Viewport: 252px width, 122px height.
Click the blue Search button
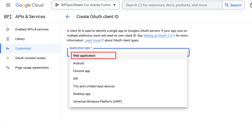233,5
